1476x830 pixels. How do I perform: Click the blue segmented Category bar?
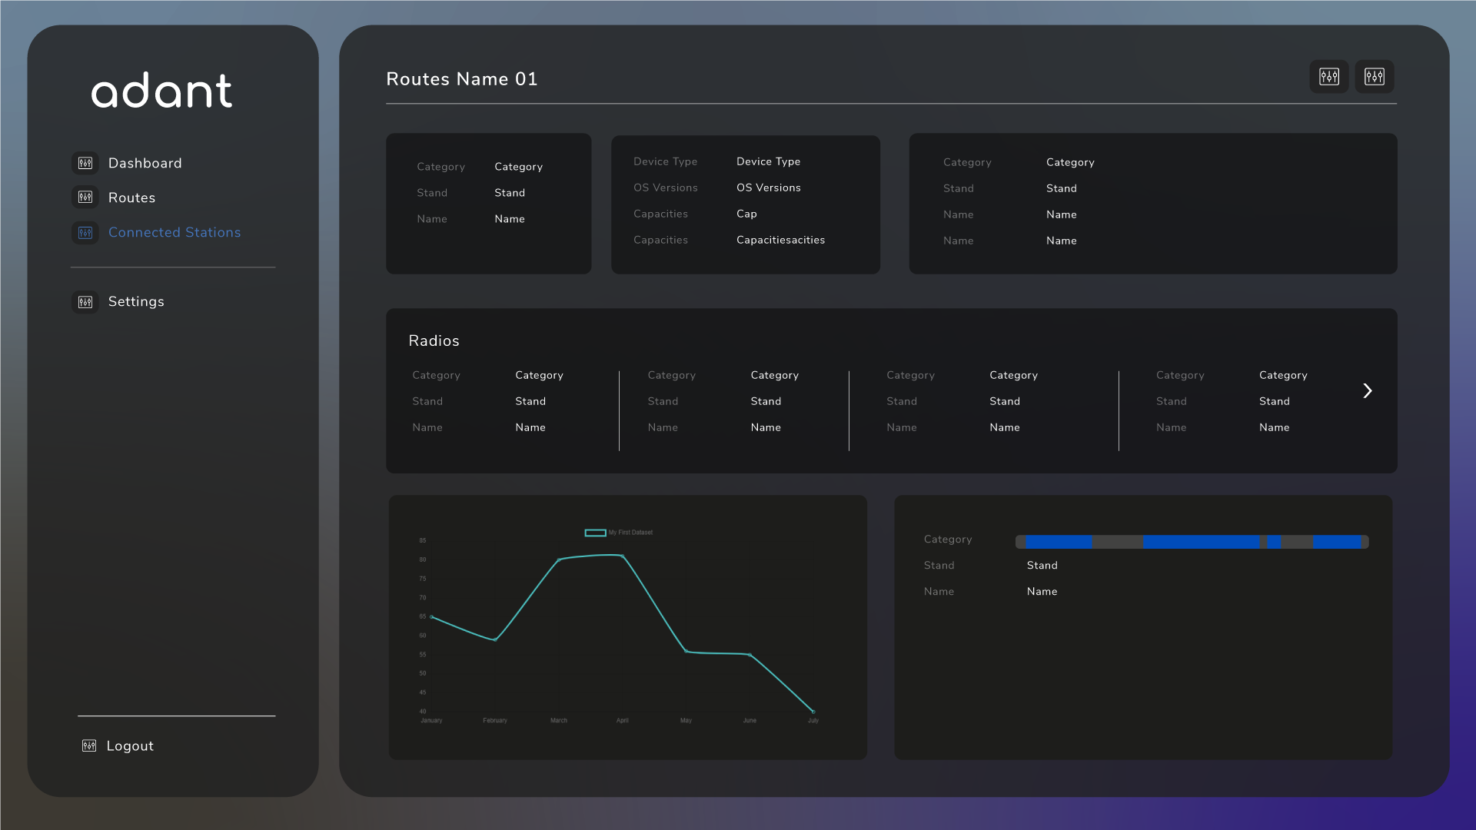tap(1192, 542)
